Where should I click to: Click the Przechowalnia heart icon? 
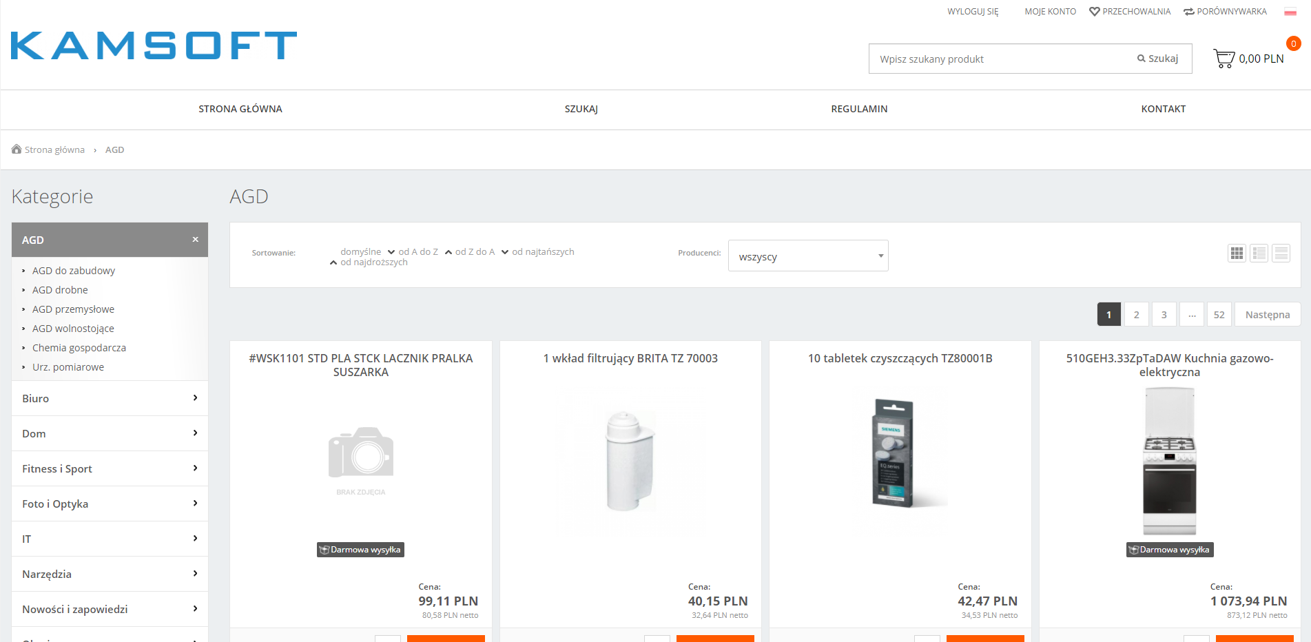1094,12
